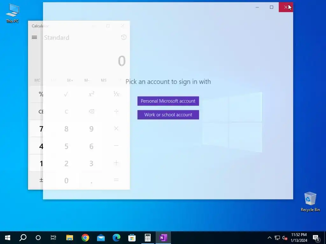Click the square root key in Calculator
The height and width of the screenshot is (244, 326).
click(x=66, y=94)
